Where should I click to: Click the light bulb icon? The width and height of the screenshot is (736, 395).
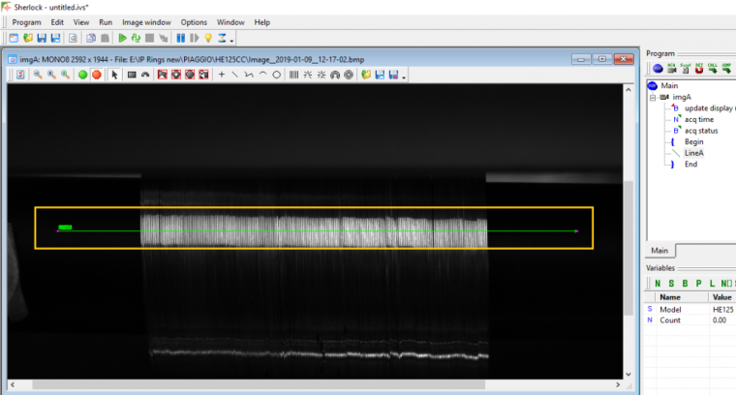[207, 39]
